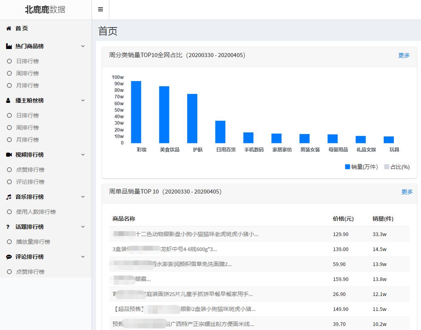Click the blue 销量(万件) legend swatch
This screenshot has height=330, width=421.
tap(347, 166)
